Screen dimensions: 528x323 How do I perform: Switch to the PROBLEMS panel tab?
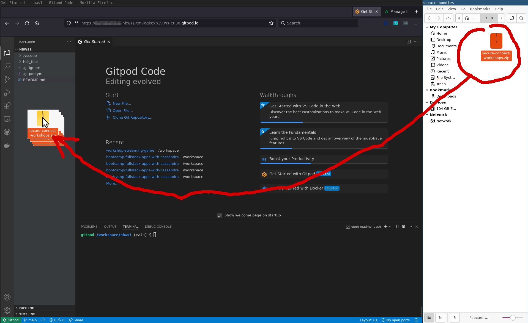89,227
